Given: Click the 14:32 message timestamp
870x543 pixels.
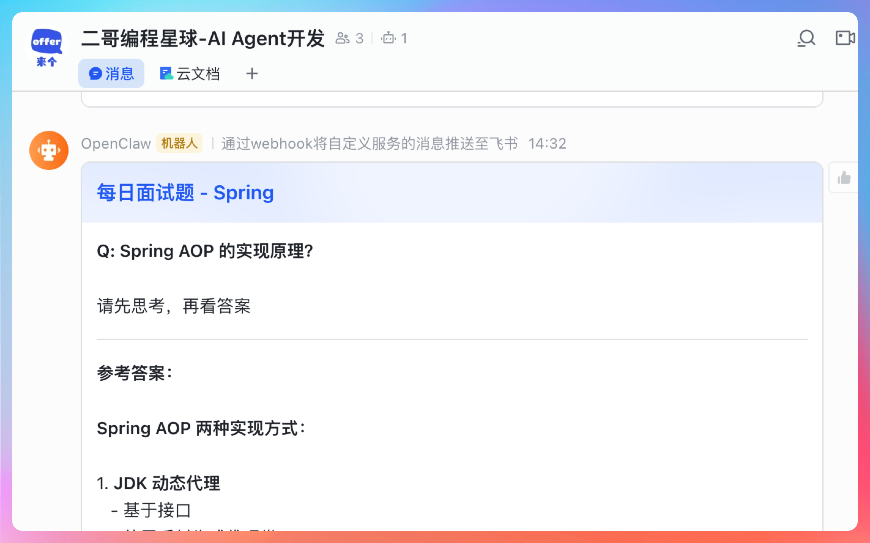Looking at the screenshot, I should (547, 144).
